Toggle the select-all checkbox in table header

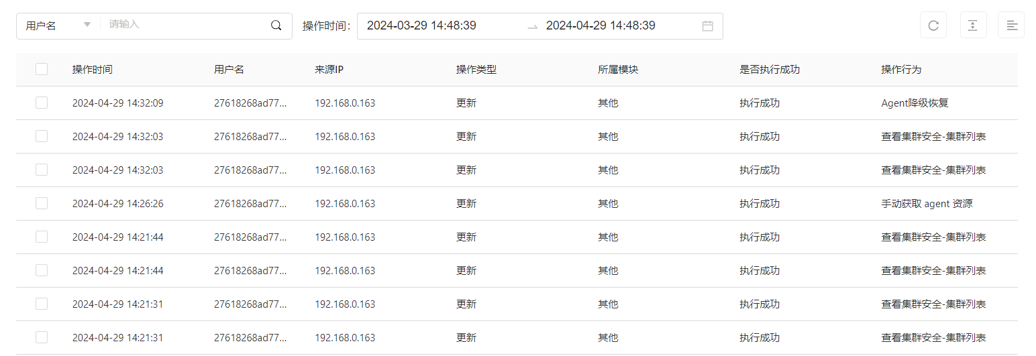pos(42,69)
